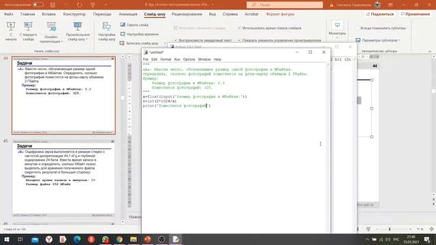Open File Explorer from taskbar
Image resolution: width=436 pixels, height=245 pixels.
[134, 239]
